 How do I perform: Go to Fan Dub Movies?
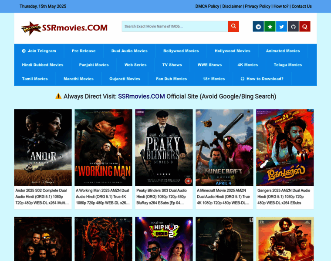click(172, 79)
